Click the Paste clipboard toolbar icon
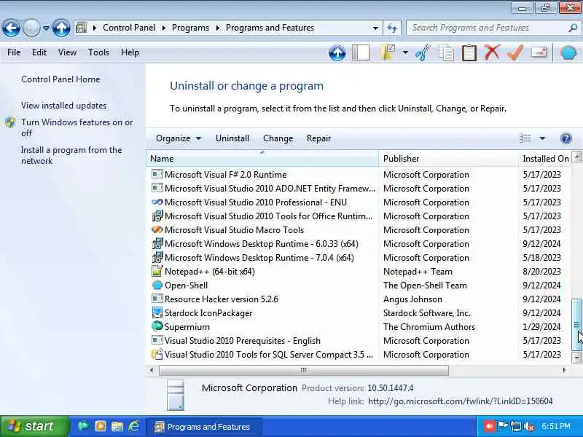The width and height of the screenshot is (583, 437). pyautogui.click(x=469, y=52)
